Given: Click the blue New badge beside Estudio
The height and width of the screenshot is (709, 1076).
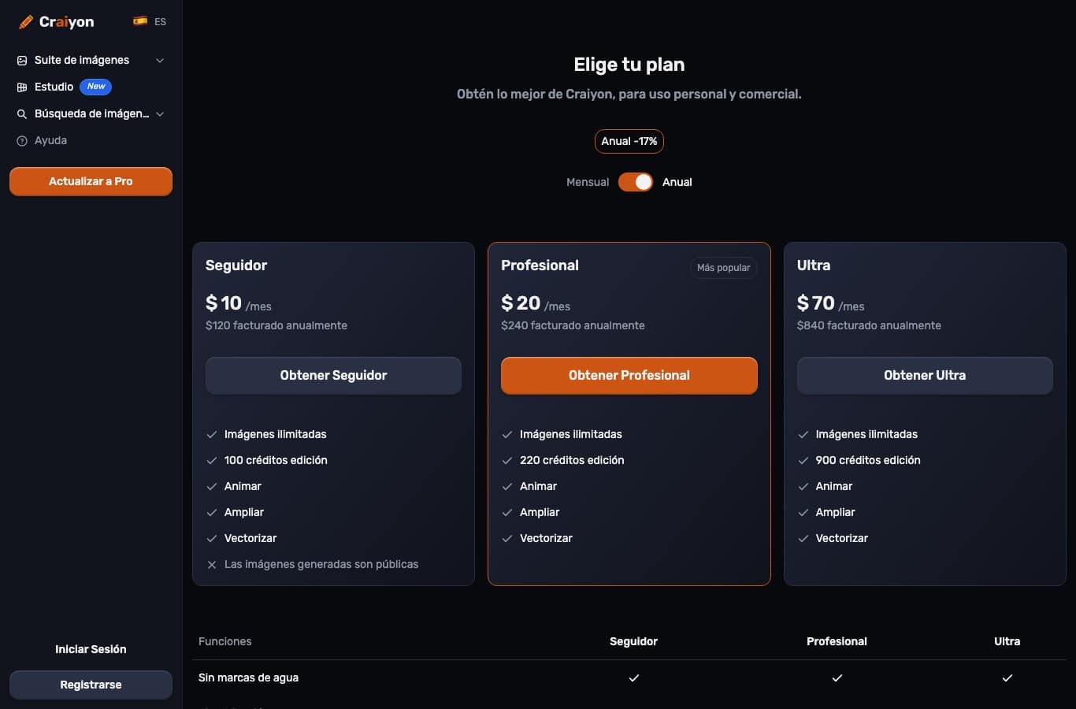Looking at the screenshot, I should tap(96, 87).
